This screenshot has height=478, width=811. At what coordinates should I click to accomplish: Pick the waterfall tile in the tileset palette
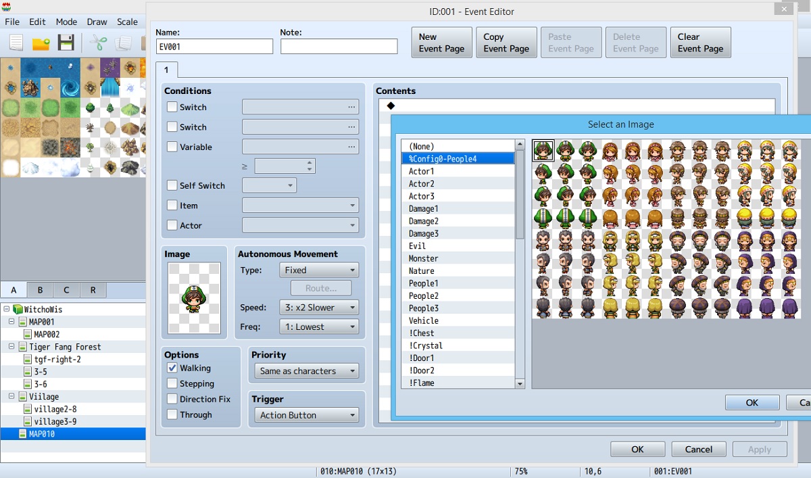[x=110, y=89]
